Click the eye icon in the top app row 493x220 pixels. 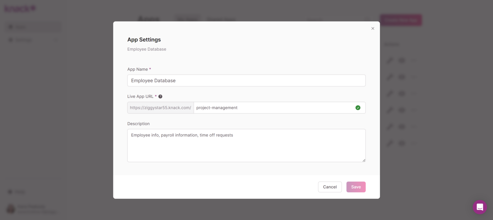pyautogui.click(x=402, y=60)
